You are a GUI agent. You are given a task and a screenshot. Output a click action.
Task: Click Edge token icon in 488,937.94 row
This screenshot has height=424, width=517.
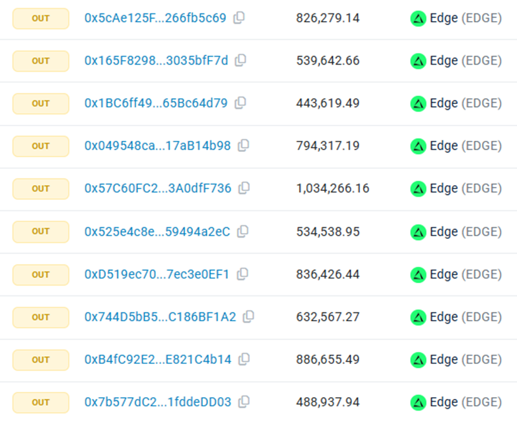418,402
